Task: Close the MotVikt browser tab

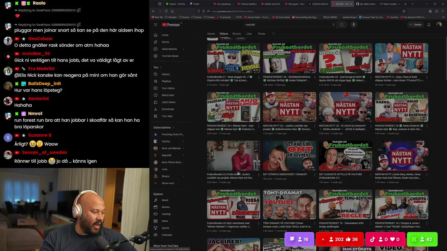Action: 352,4
